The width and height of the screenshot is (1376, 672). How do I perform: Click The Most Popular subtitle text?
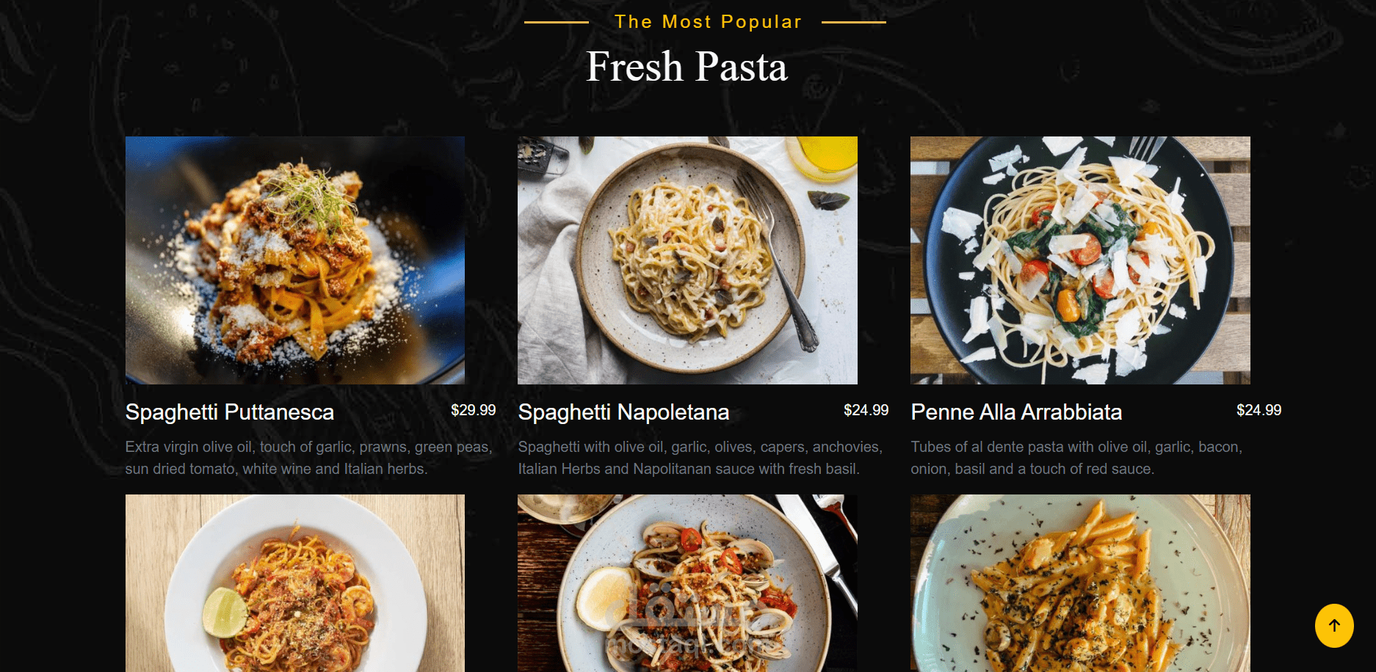pos(708,22)
